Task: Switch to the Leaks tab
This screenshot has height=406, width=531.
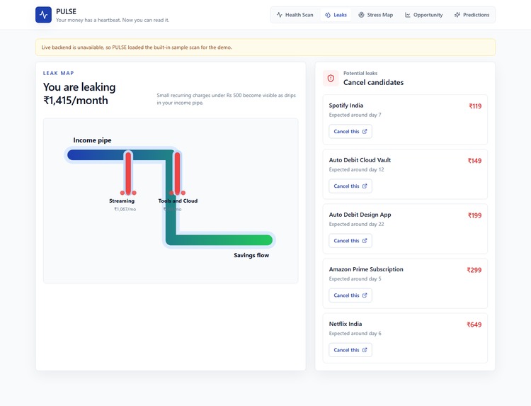Action: (x=336, y=15)
